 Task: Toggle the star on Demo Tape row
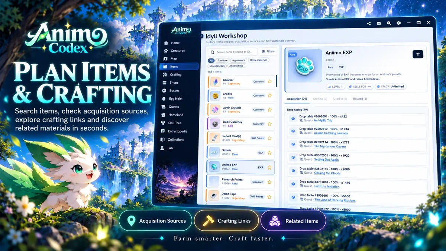click(270, 196)
